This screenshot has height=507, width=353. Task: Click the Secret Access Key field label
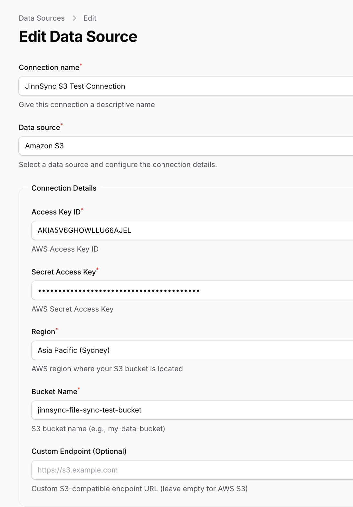click(64, 272)
